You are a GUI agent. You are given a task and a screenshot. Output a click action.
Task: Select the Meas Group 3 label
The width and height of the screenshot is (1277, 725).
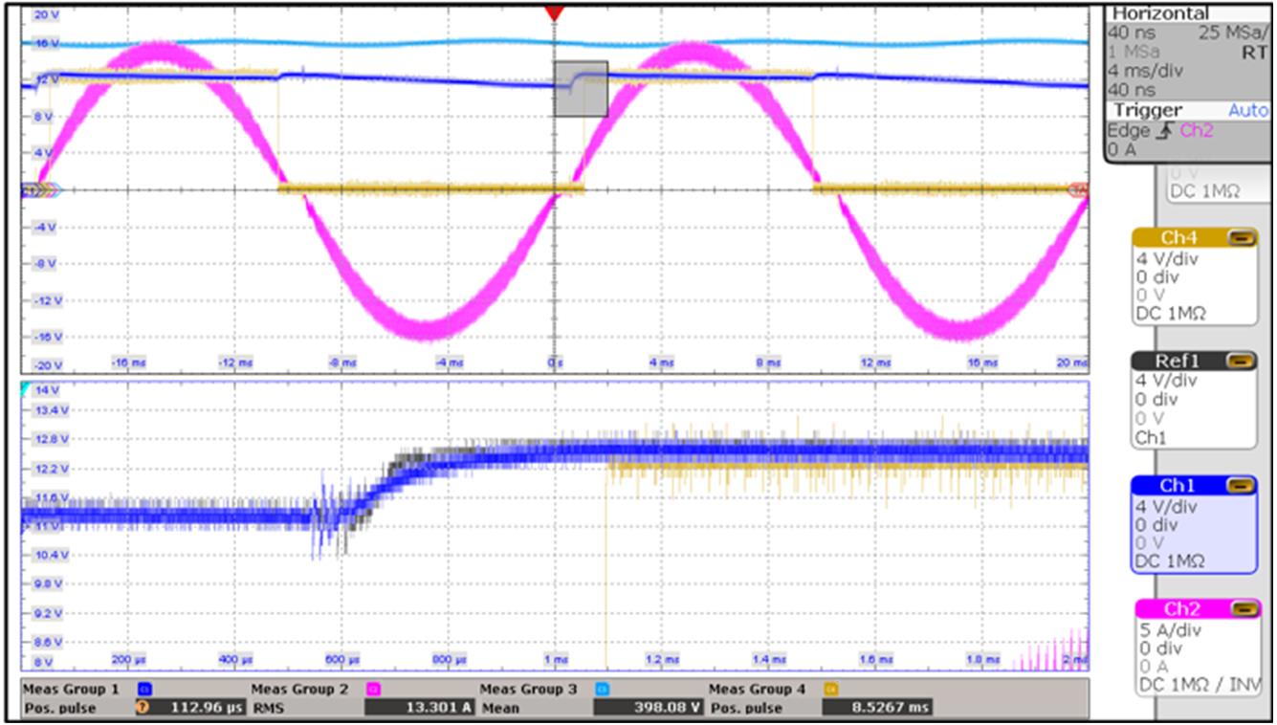tap(529, 689)
